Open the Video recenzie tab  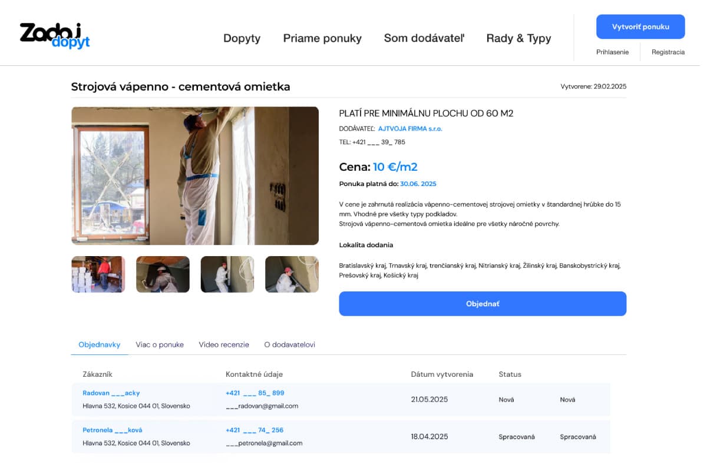(x=224, y=344)
